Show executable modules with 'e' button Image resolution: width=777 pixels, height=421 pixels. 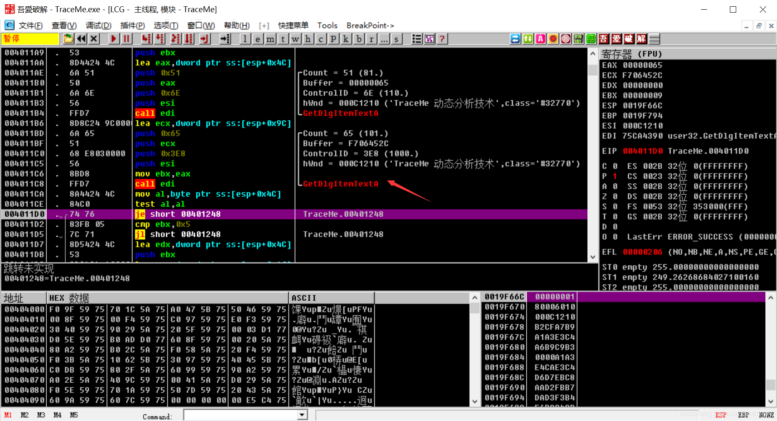(x=258, y=39)
